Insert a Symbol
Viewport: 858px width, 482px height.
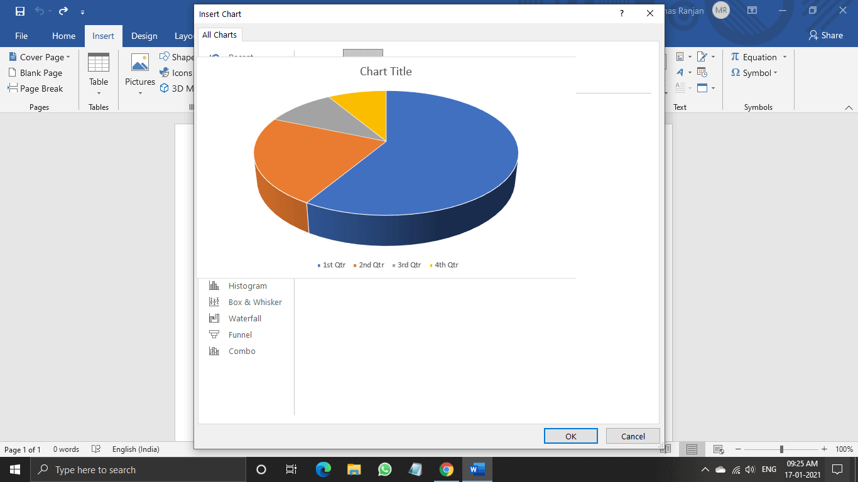pyautogui.click(x=751, y=72)
